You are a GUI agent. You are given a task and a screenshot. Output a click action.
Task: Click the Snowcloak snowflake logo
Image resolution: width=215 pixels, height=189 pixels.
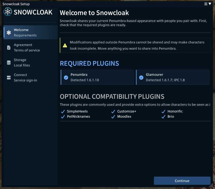8,12
